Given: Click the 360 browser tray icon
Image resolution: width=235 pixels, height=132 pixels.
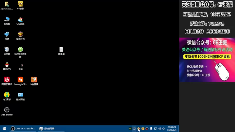Looking at the screenshot, I should point(138,128).
